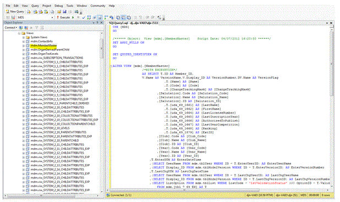This screenshot has width=340, height=202.
Task: Click the Open File folder icon
Action: (x=59, y=12)
